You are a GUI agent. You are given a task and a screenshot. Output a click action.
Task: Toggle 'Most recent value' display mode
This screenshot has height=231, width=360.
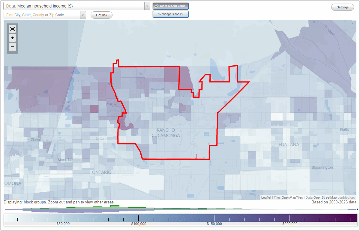click(170, 6)
